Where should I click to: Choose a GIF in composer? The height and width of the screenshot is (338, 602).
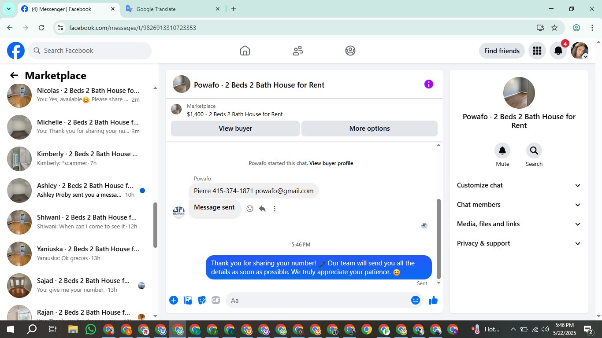click(x=216, y=300)
